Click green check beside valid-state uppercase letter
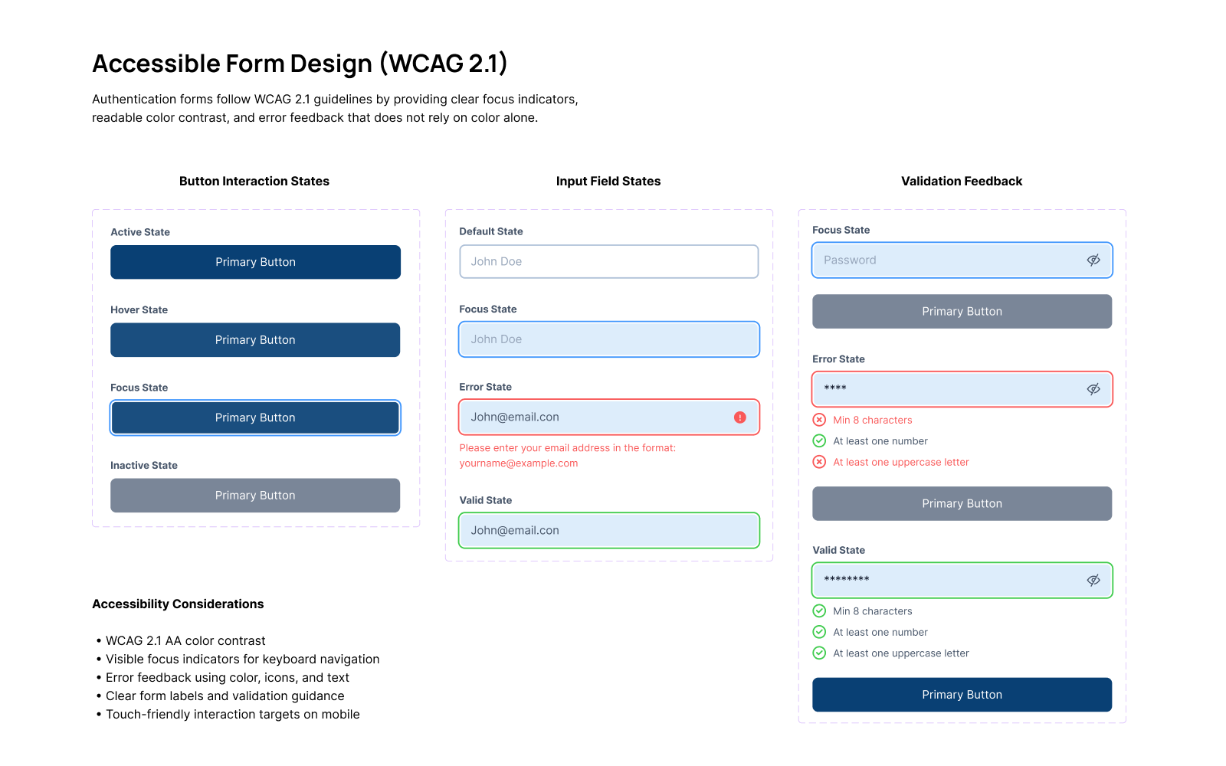This screenshot has height=766, width=1226. [819, 653]
